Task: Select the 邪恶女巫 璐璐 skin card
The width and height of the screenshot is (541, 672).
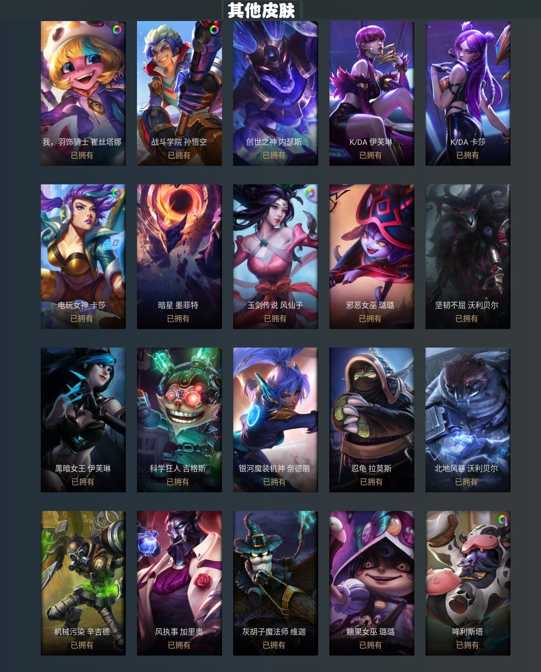Action: 372,257
